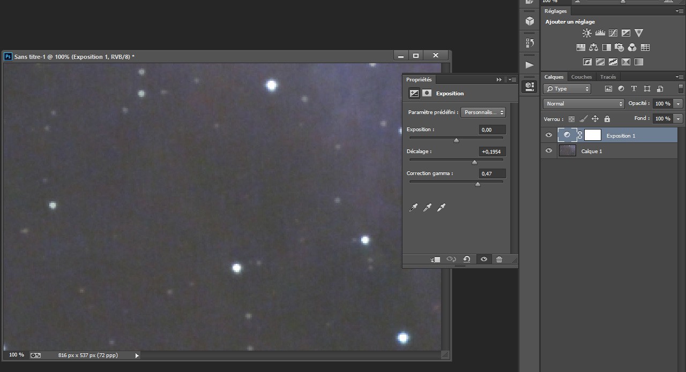The height and width of the screenshot is (372, 686).
Task: Open the layer filter Type dropdown
Action: tap(567, 89)
